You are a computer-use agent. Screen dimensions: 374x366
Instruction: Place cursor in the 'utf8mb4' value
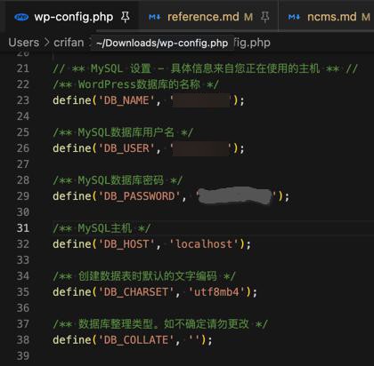tap(216, 292)
